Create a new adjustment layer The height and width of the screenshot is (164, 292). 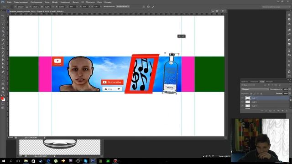[274, 111]
